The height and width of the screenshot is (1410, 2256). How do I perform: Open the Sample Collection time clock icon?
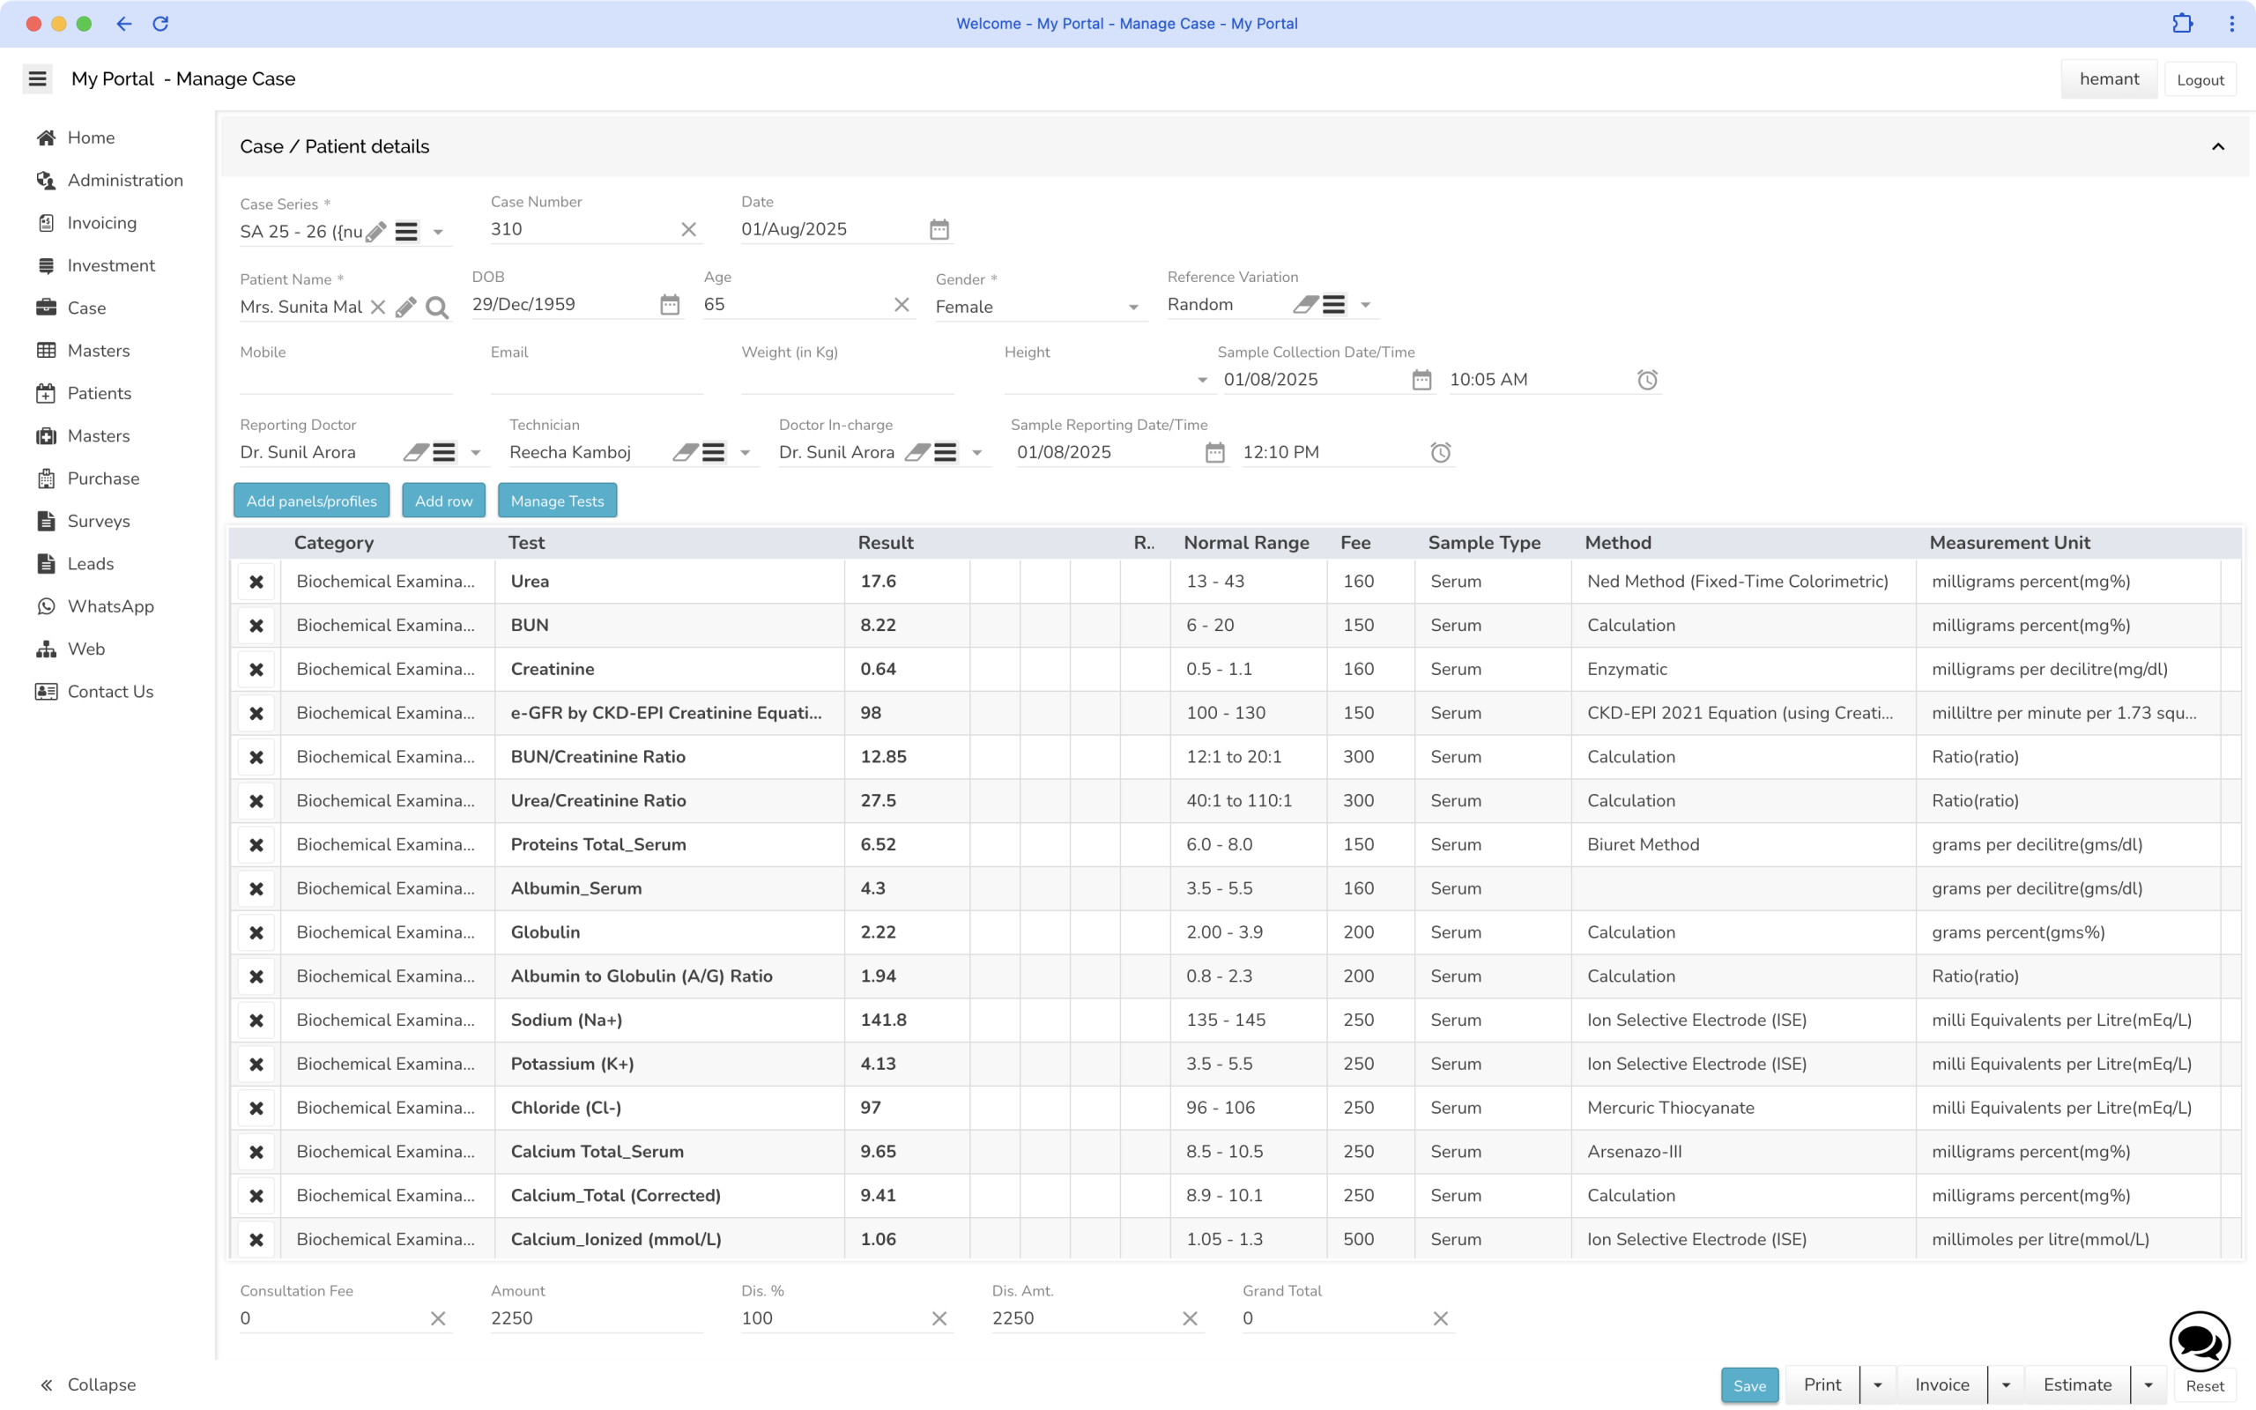coord(1647,380)
